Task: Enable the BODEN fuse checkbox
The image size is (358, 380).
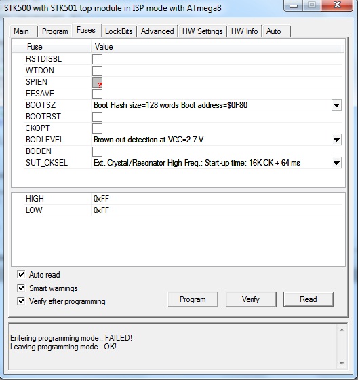Action: coord(97,151)
